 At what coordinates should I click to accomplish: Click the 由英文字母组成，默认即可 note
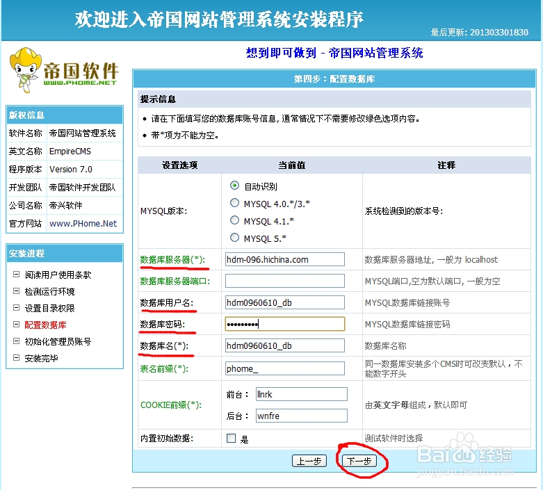(416, 405)
